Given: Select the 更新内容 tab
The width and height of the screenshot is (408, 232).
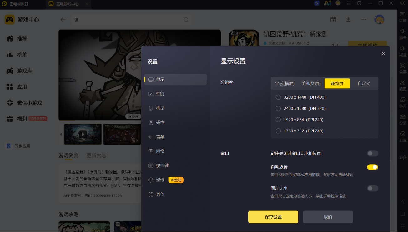Looking at the screenshot, I should [96, 155].
